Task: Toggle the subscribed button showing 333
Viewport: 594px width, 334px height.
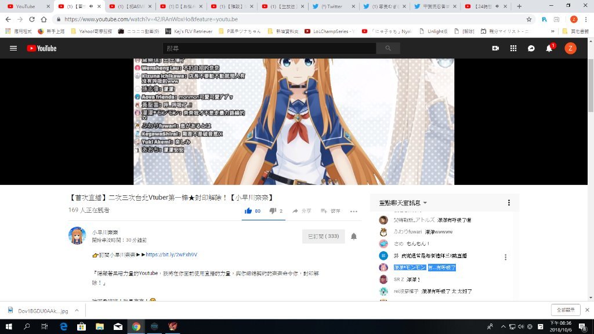Action: coord(323,237)
